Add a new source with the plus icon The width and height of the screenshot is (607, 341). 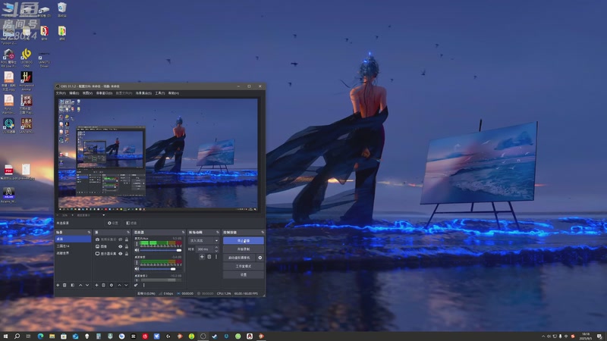(x=97, y=286)
